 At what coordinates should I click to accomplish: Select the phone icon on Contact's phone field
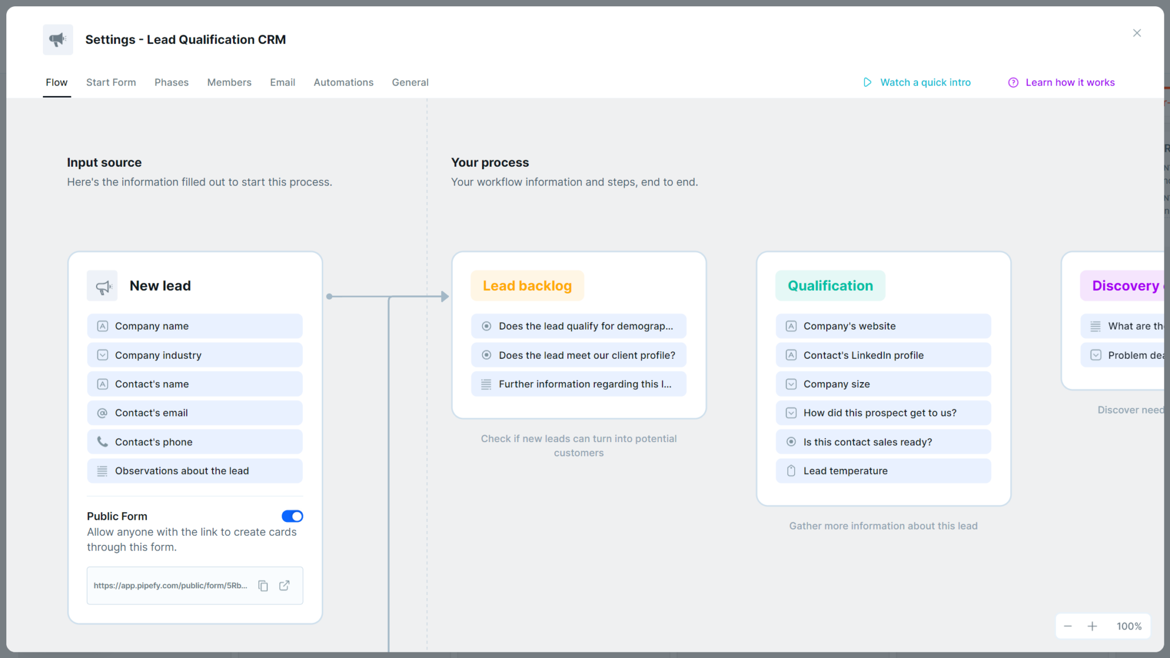[102, 442]
